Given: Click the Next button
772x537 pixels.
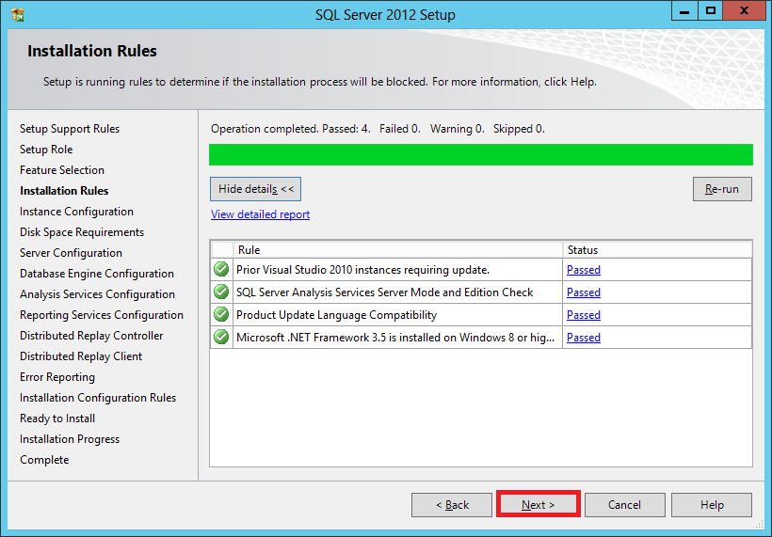Looking at the screenshot, I should coord(538,505).
